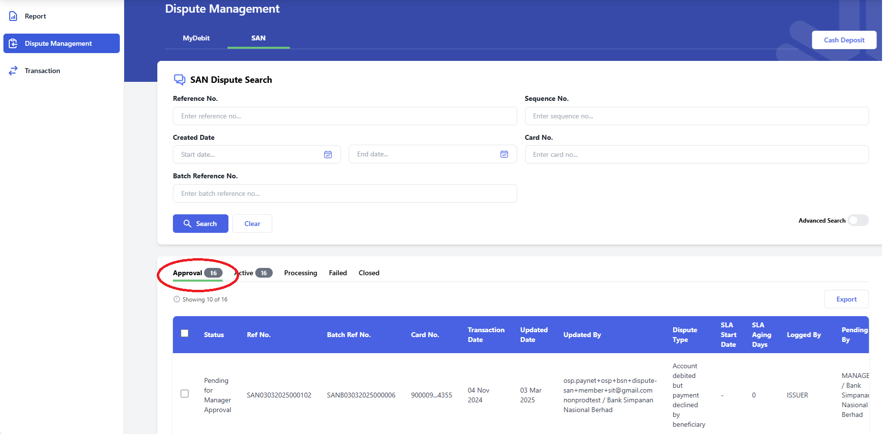This screenshot has width=883, height=434.
Task: Click the Dispute Type column header
Action: (685, 335)
